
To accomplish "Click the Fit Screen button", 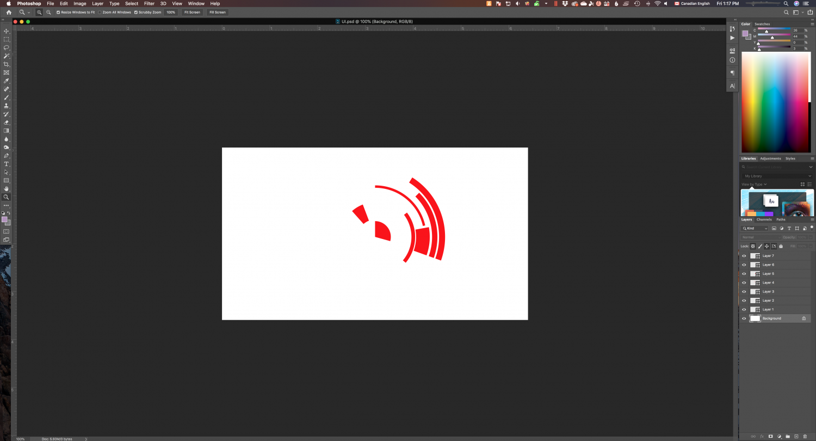I will [x=192, y=12].
